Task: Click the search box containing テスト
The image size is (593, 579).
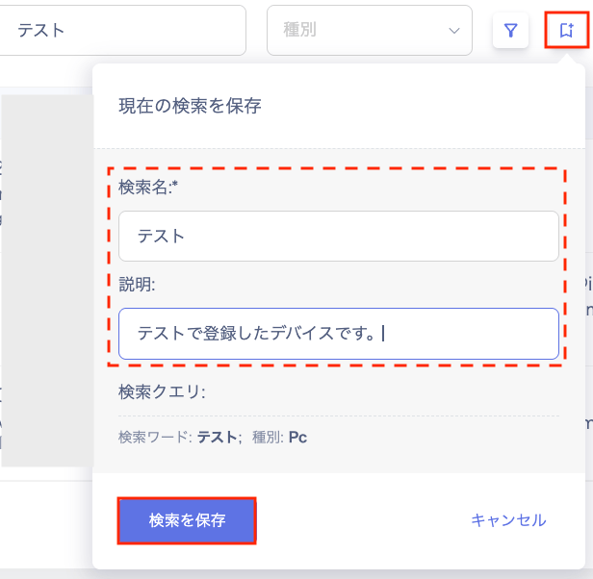Action: coord(122,30)
